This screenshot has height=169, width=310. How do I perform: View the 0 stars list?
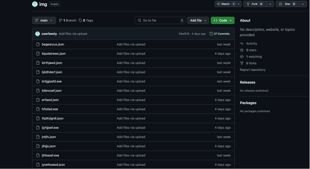251,50
